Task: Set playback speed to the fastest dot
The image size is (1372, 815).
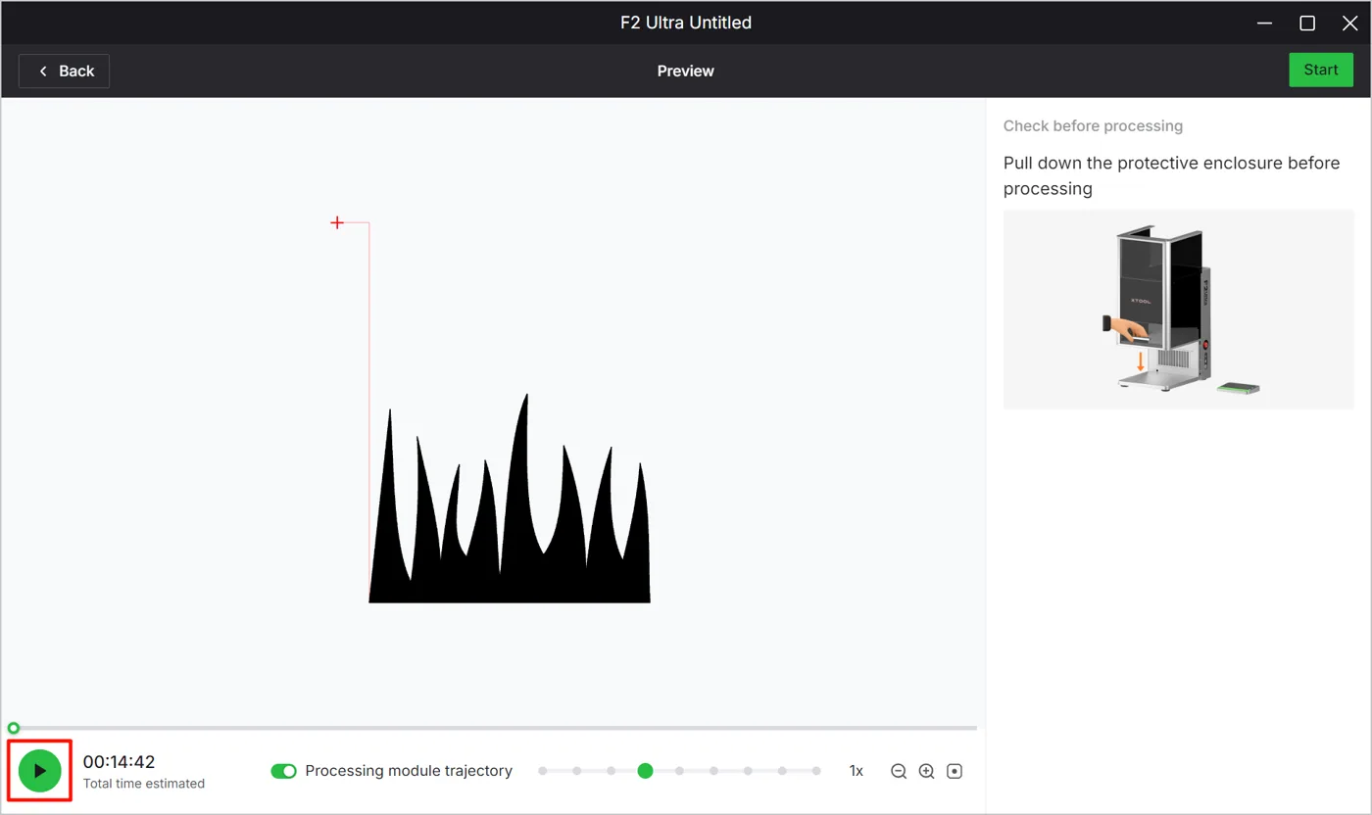Action: coord(816,771)
